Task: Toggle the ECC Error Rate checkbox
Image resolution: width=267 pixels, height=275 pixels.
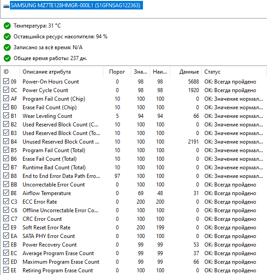Action: pos(6,201)
